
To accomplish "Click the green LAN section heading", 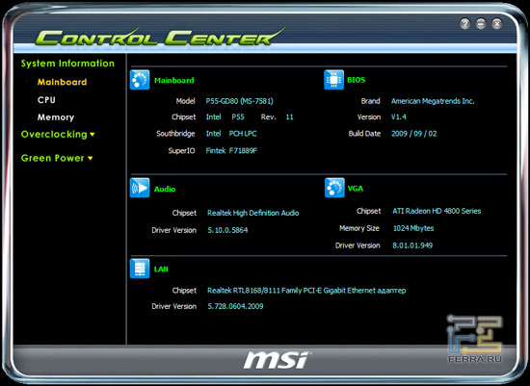I will click(x=161, y=270).
